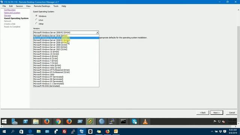Image resolution: width=240 pixels, height=135 pixels.
Task: Select the Other guest OS radio button
Action: (36, 24)
